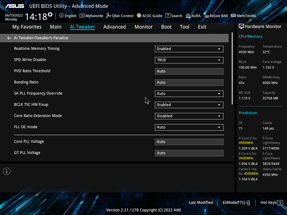The height and width of the screenshot is (215, 287).
Task: Click the PVD Ratio Threshold input field
Action: [189, 71]
